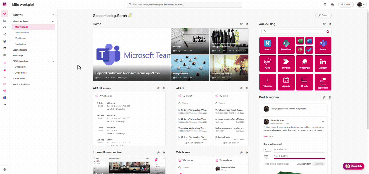Click Google search icon in Aan de slag

point(328,32)
